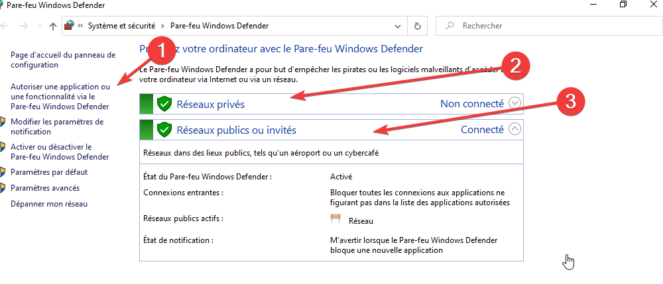Open recent locations dropdown next to forward arrow

click(39, 26)
